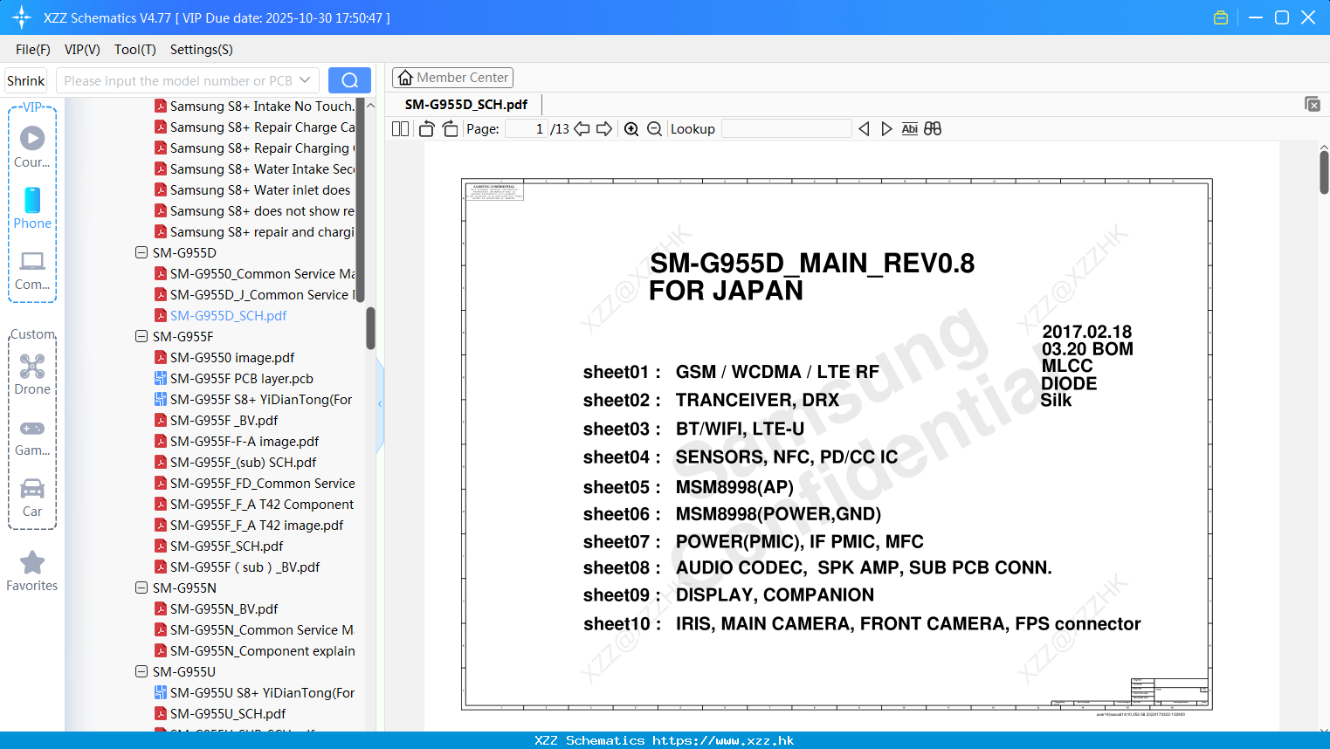The height and width of the screenshot is (749, 1330).
Task: Toggle the Abi whole-word match icon
Action: click(909, 128)
